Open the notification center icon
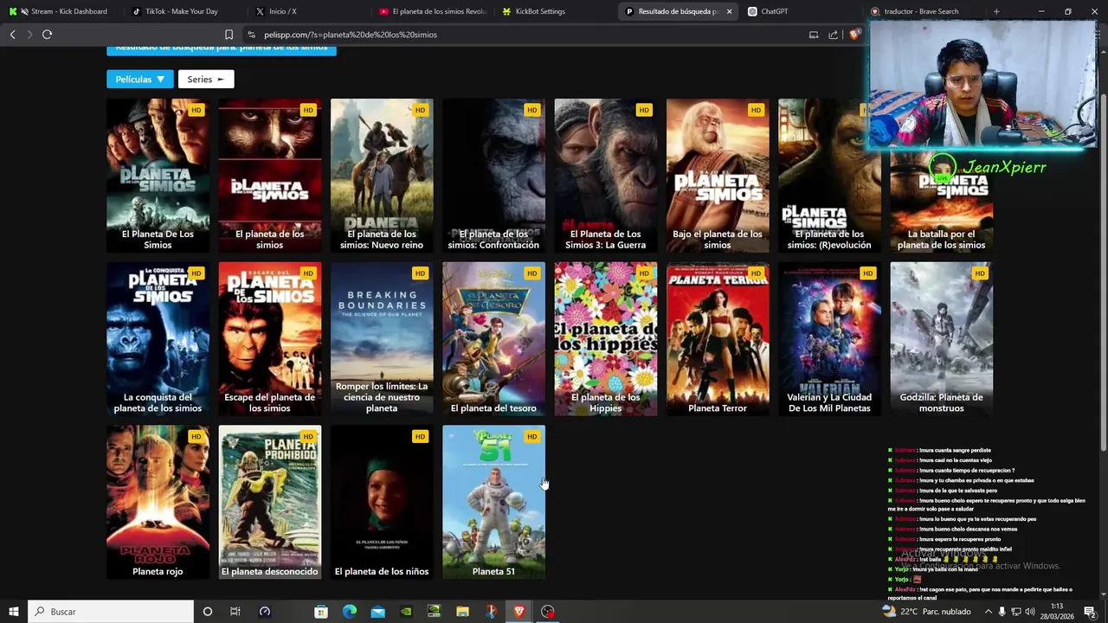 click(x=1091, y=612)
